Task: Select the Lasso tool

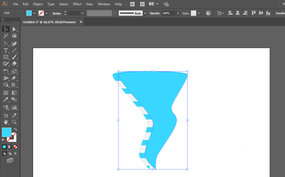Action: coord(14,36)
